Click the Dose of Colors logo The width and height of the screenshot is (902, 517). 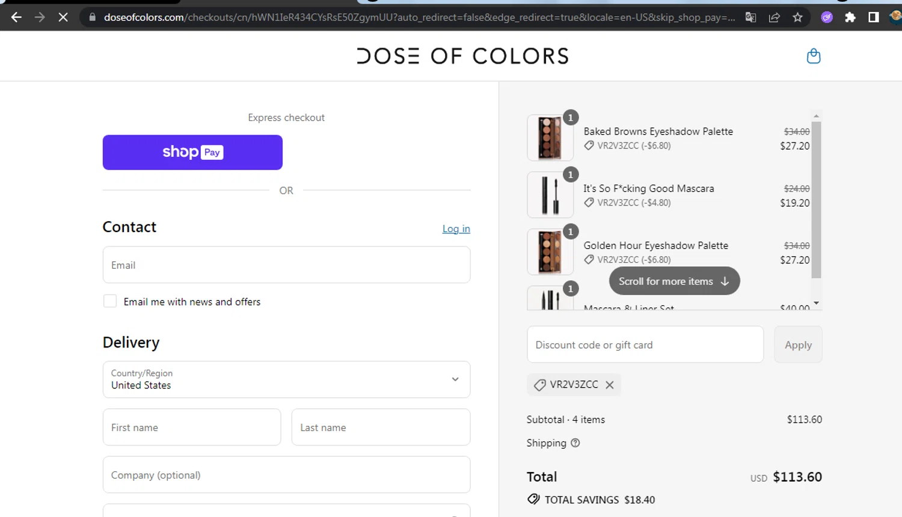[462, 56]
